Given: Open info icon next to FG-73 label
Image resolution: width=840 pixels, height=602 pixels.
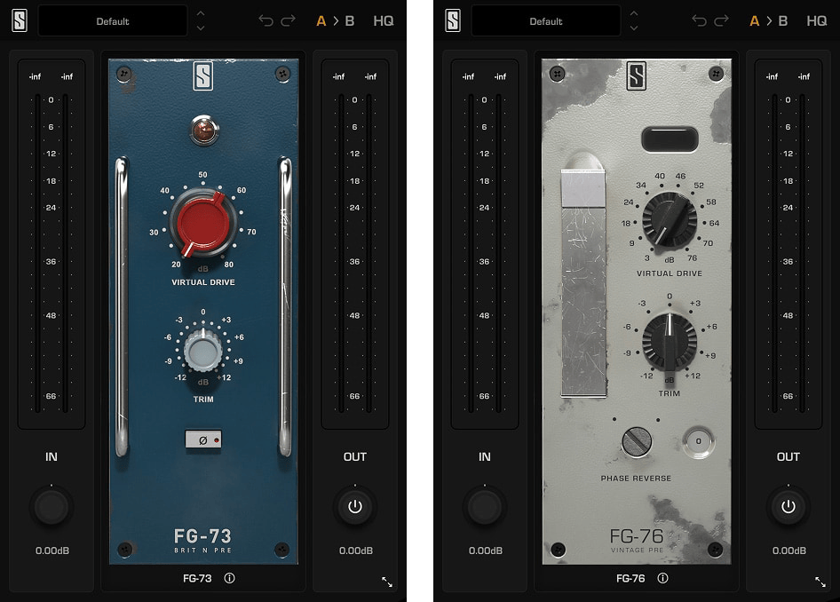Looking at the screenshot, I should (x=230, y=578).
